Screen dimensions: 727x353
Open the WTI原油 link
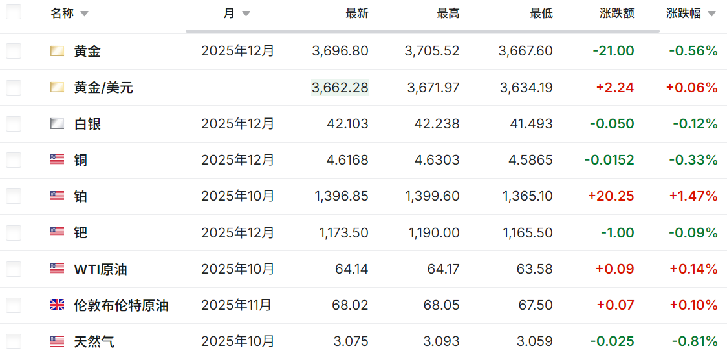pyautogui.click(x=100, y=269)
